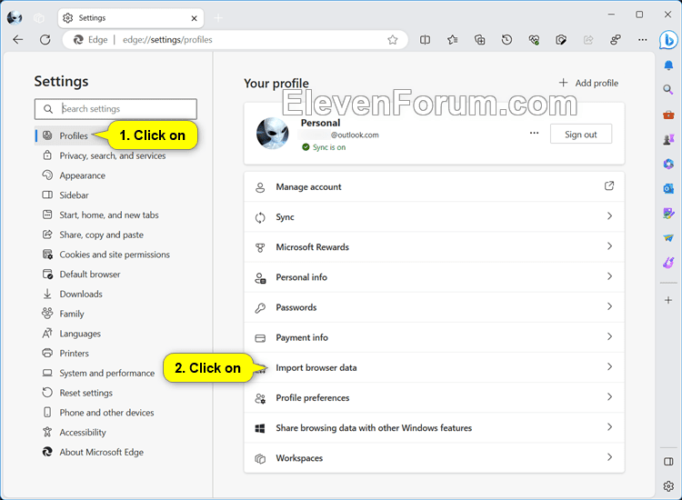Toggle the sidebar visibility icon at bottom
Image resolution: width=682 pixels, height=500 pixels.
[668, 462]
